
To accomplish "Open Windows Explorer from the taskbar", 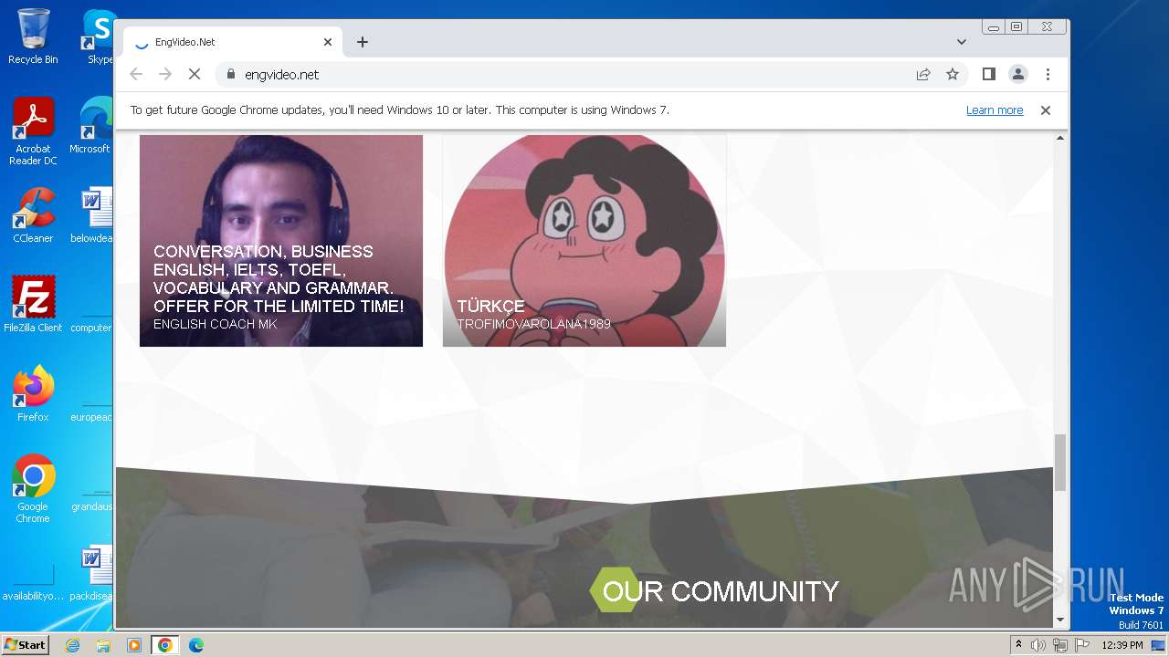I will pos(103,645).
